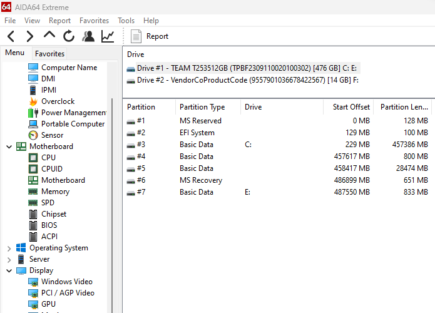Expand the Server tree node
Viewport: 435px width, 313px height.
pyautogui.click(x=9, y=260)
